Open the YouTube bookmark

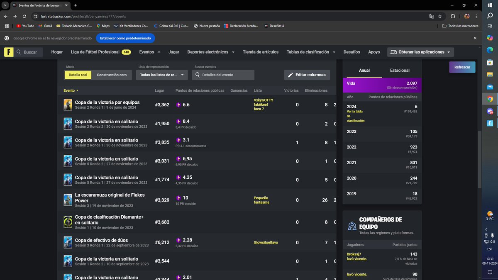click(x=26, y=26)
